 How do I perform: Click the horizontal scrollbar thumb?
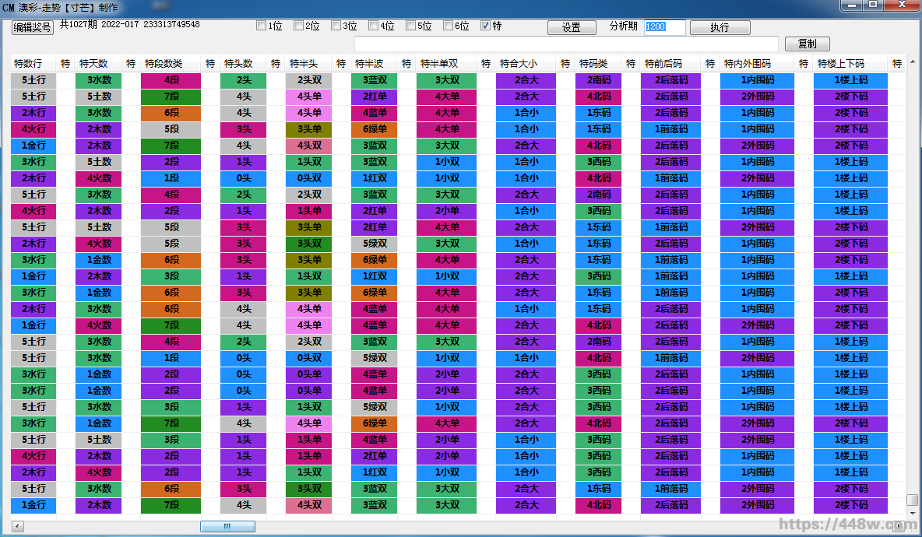pos(227,526)
